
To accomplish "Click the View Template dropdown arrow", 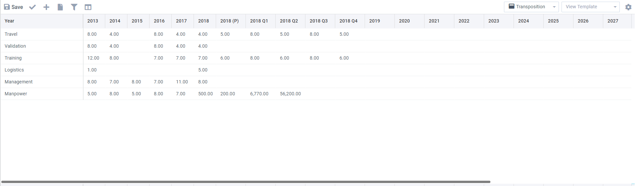I will coord(615,7).
